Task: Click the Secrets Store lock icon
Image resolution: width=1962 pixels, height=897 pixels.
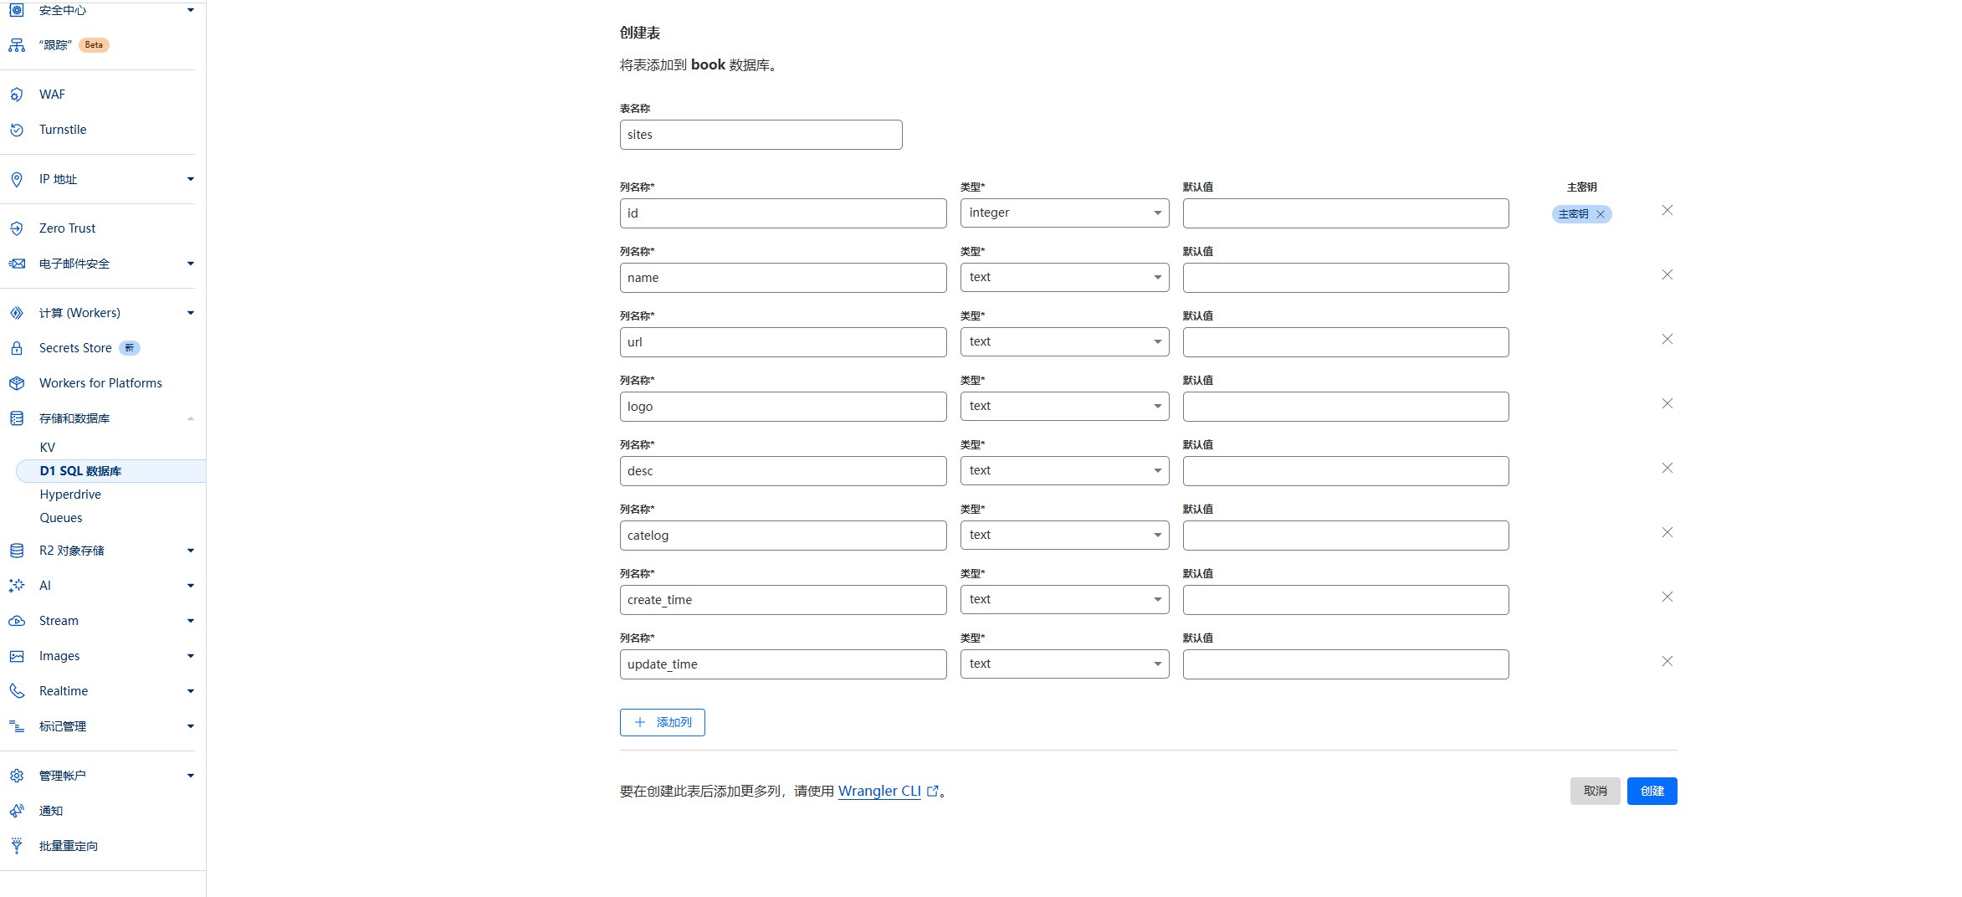Action: (x=17, y=348)
